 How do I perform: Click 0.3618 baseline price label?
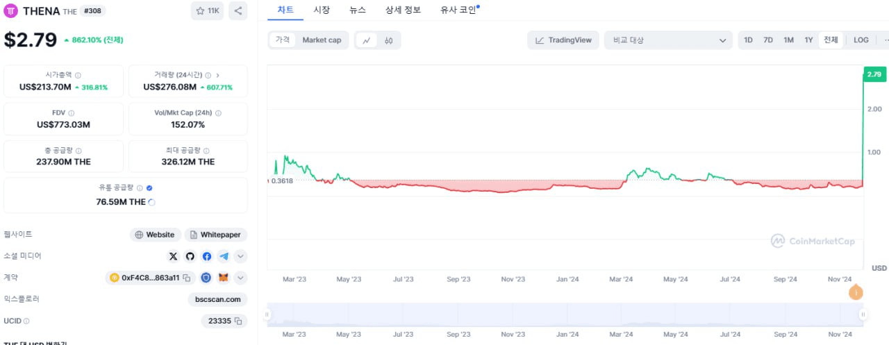[283, 180]
